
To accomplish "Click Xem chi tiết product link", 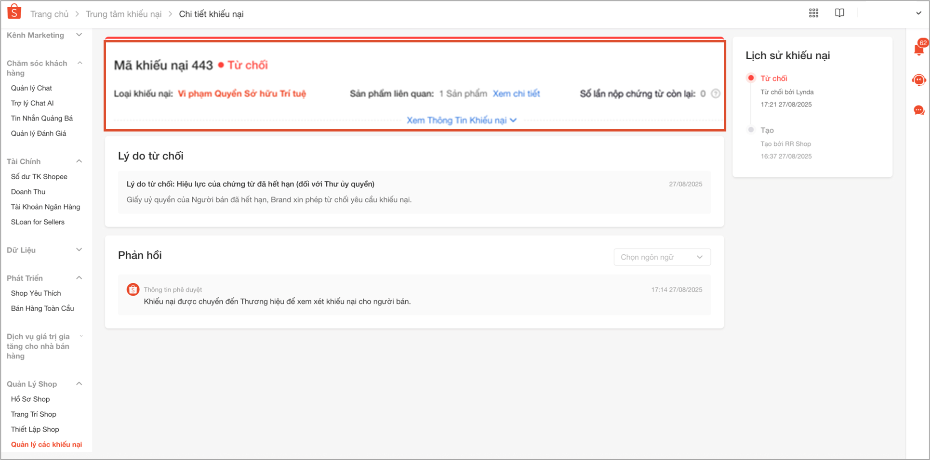I will tap(516, 94).
